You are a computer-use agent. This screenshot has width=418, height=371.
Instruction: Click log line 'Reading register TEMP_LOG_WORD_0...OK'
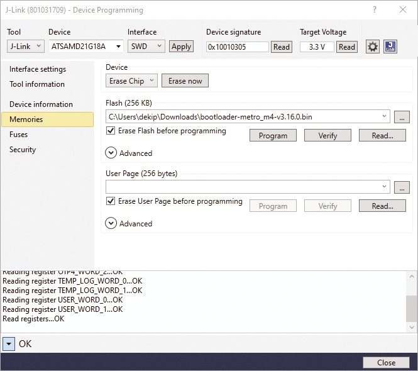pos(72,281)
